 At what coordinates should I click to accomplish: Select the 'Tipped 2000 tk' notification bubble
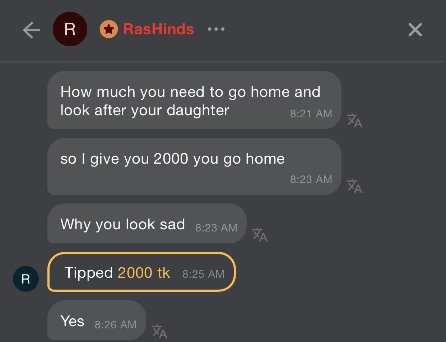(141, 272)
